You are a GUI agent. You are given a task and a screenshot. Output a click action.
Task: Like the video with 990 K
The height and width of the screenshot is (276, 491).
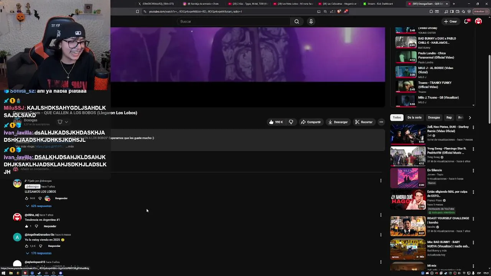tap(276, 122)
